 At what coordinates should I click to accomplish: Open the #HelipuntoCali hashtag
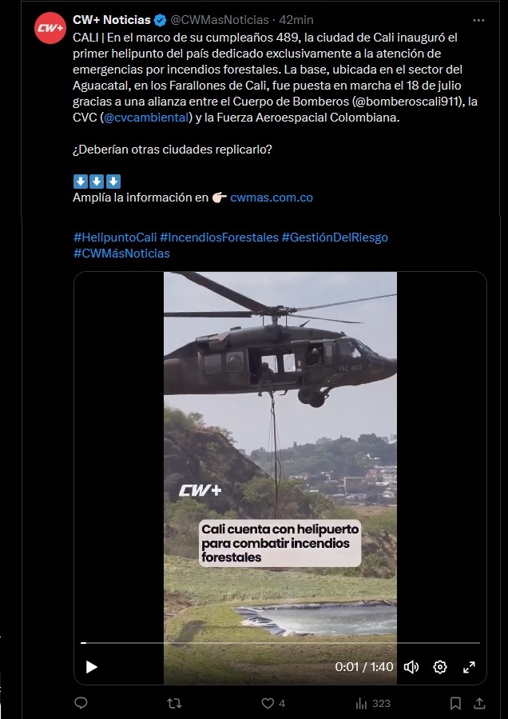[115, 237]
